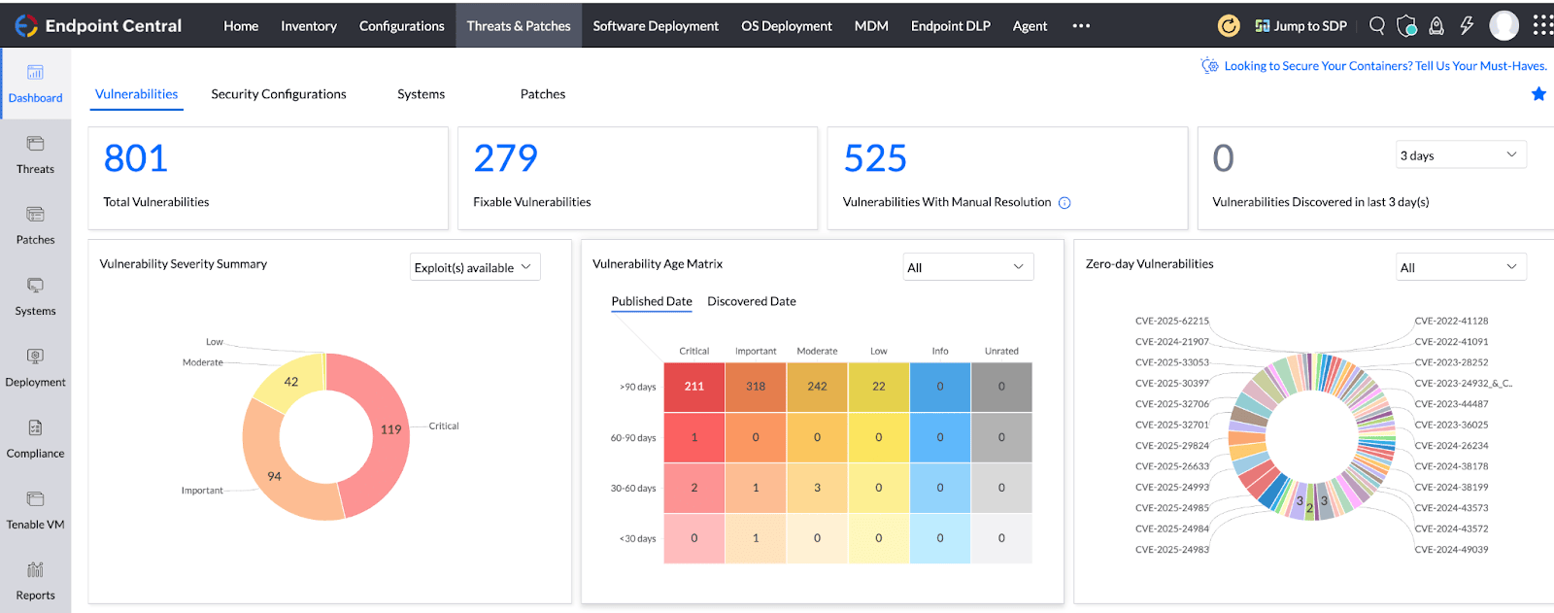Open the Compliance sidebar section
Image resolution: width=1554 pixels, height=613 pixels.
[x=35, y=439]
